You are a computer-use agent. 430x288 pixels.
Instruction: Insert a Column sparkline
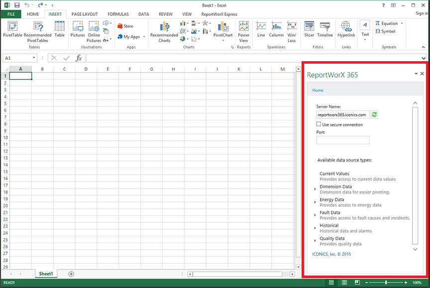tap(276, 29)
